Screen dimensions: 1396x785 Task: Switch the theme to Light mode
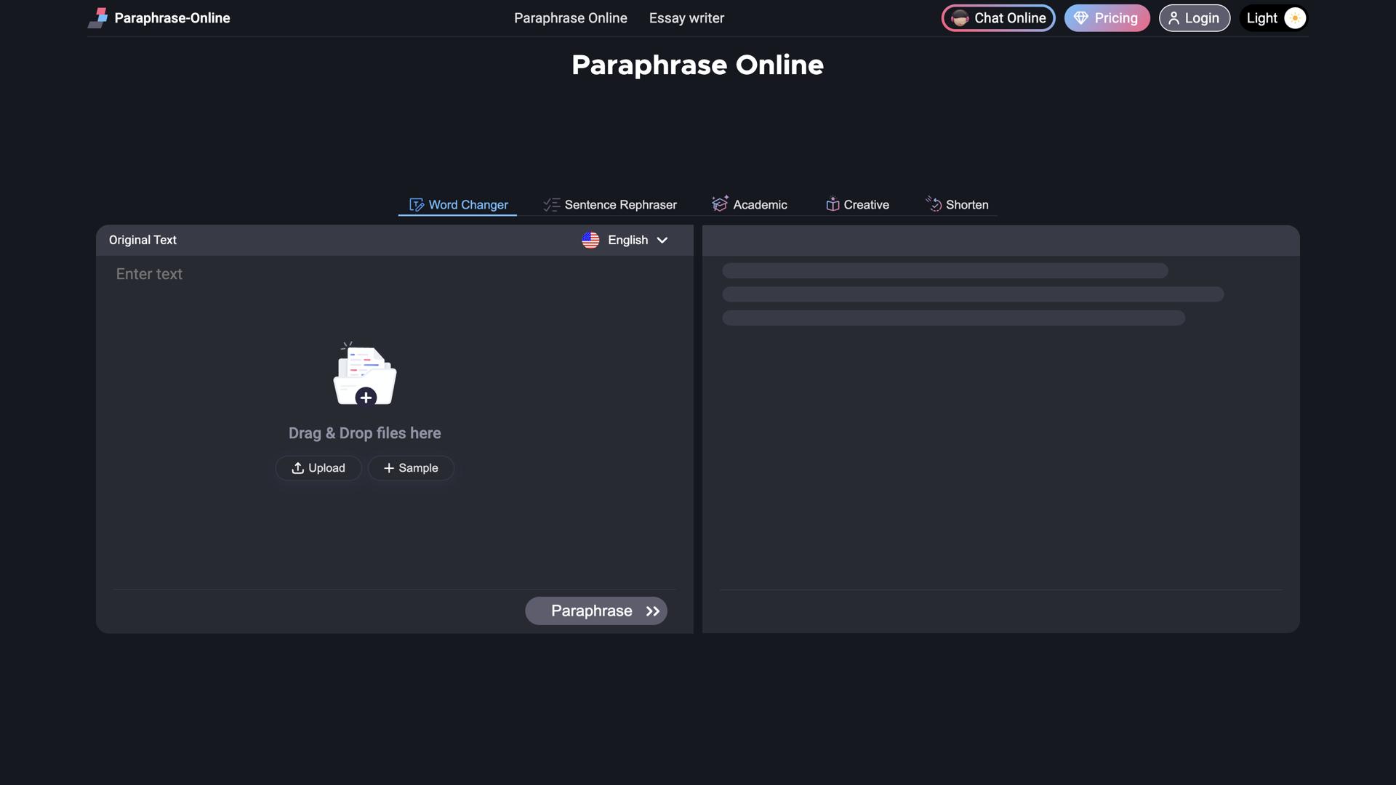[1273, 18]
